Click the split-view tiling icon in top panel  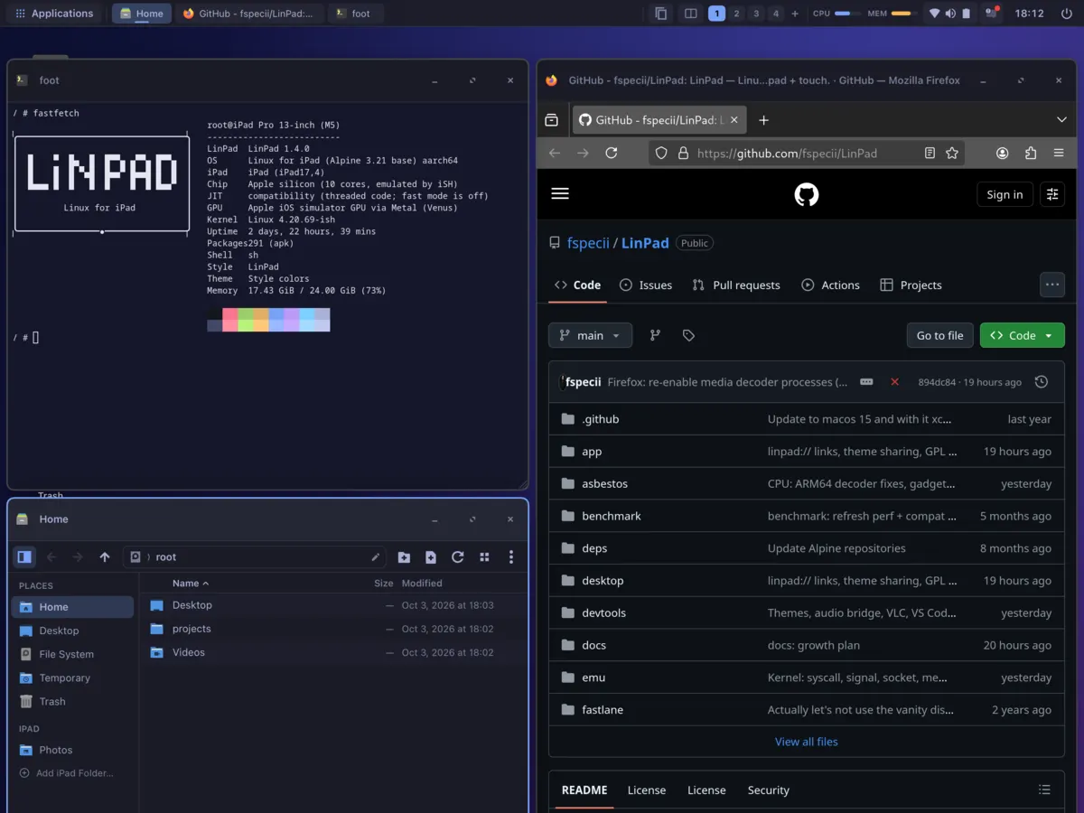pyautogui.click(x=691, y=14)
